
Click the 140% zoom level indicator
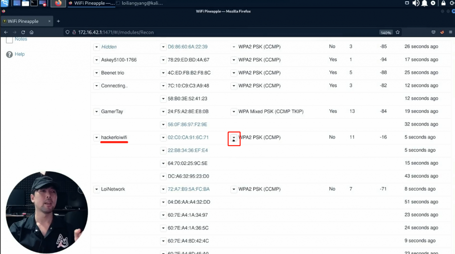(x=386, y=32)
